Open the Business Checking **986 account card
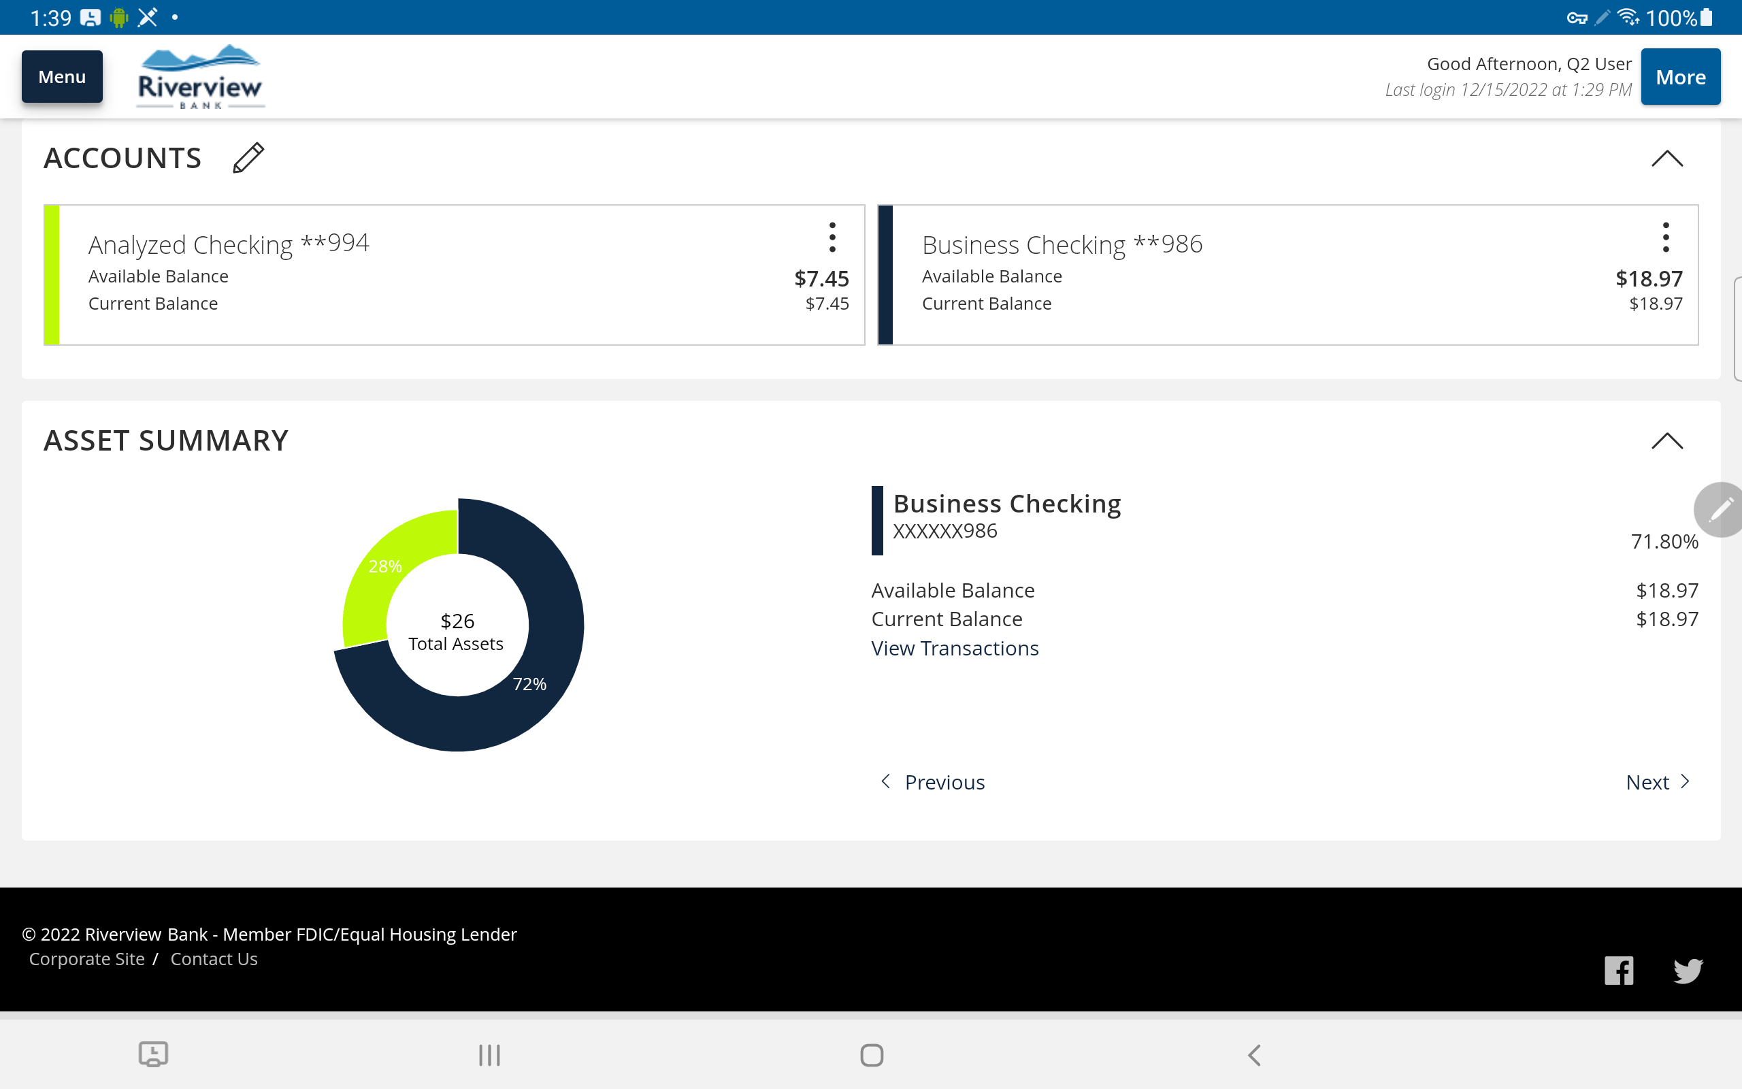This screenshot has width=1742, height=1089. [1287, 274]
